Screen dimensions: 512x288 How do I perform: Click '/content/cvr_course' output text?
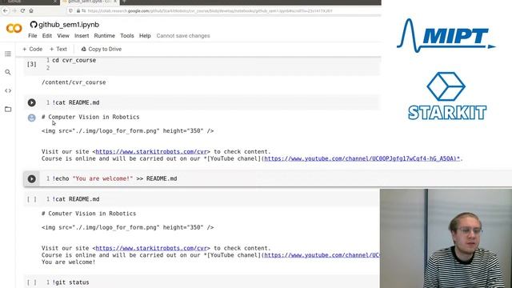click(74, 82)
